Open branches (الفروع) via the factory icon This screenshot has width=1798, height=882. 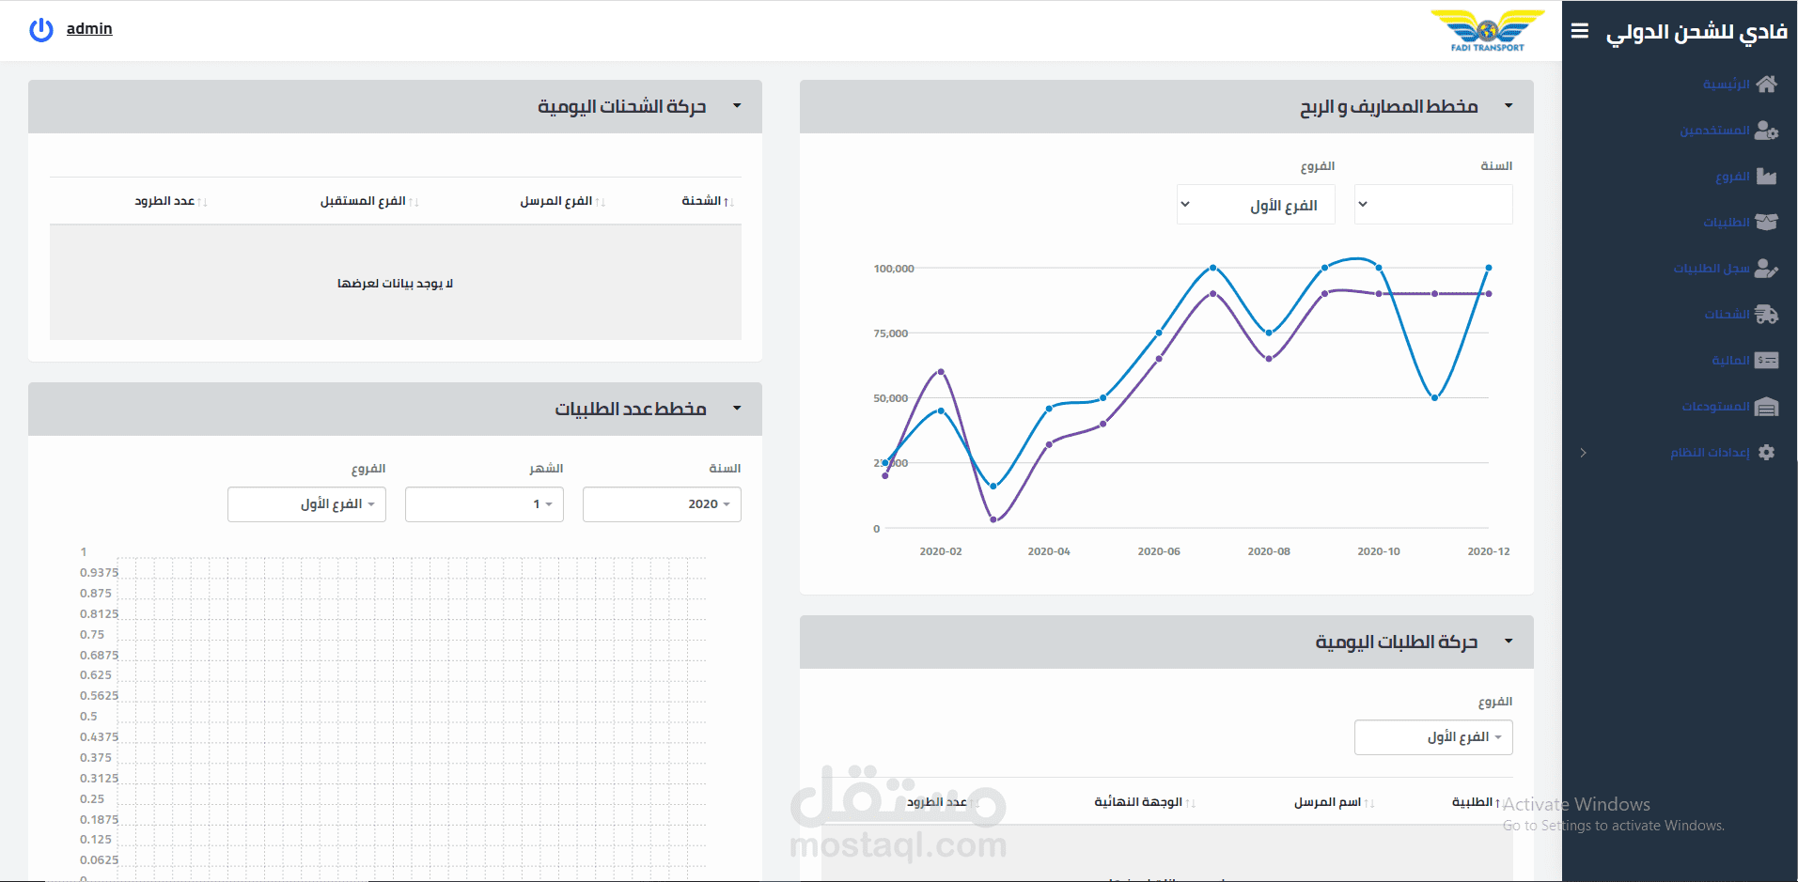(1767, 177)
